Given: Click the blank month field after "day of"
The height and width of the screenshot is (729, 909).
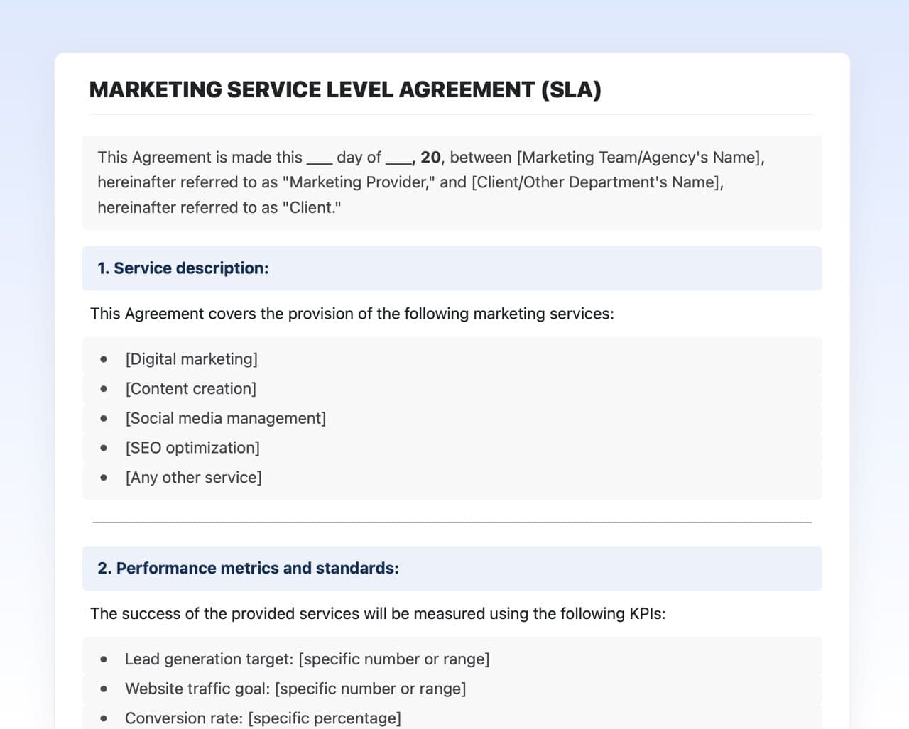Looking at the screenshot, I should (x=398, y=158).
